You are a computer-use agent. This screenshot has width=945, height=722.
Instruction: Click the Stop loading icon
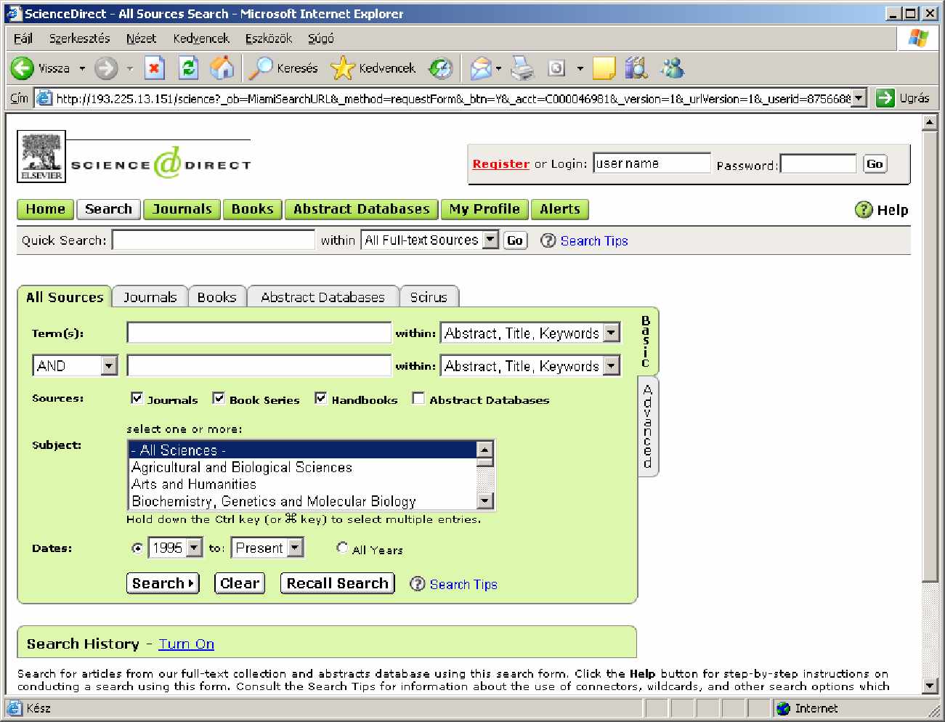click(154, 68)
